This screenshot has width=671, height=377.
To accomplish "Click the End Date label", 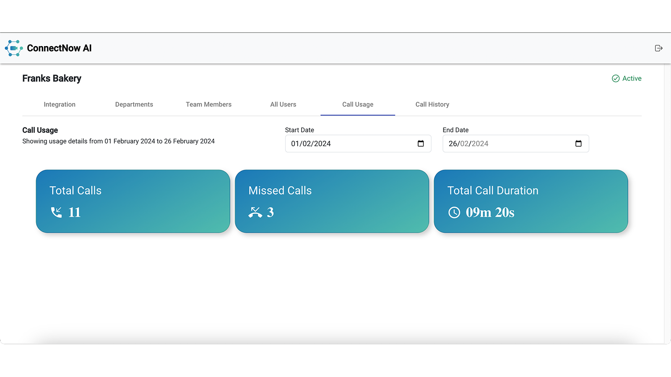I will (x=455, y=130).
